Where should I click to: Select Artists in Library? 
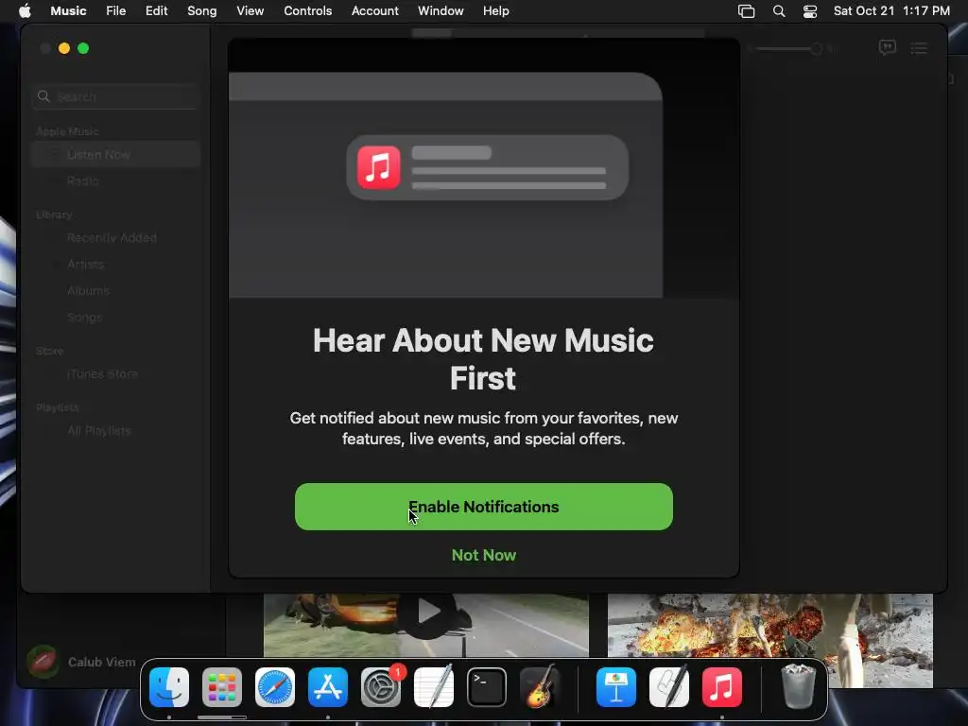tap(115, 265)
